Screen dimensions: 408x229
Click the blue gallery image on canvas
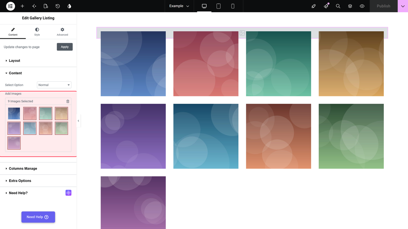coord(133,64)
